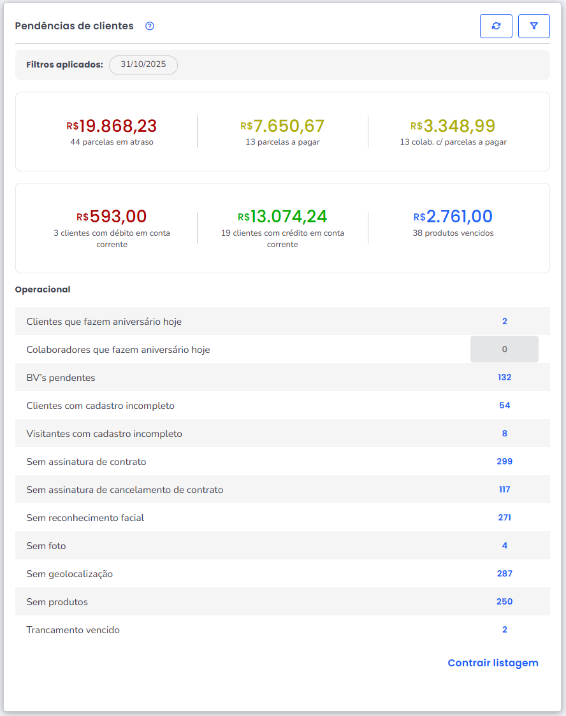The image size is (566, 716).
Task: Click the refresh icon button
Action: (496, 26)
